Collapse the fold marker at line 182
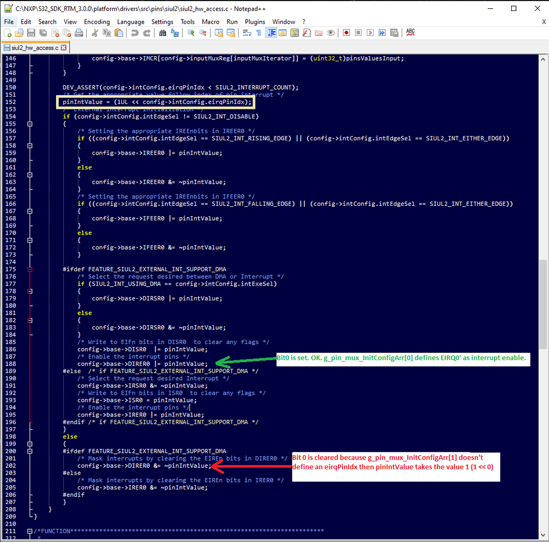 [30, 320]
